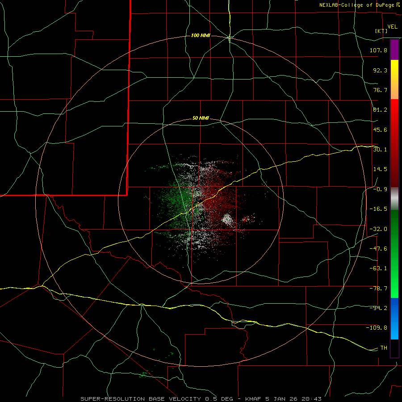Click the [KT] units label
This screenshot has height=402, width=402.
381,31
